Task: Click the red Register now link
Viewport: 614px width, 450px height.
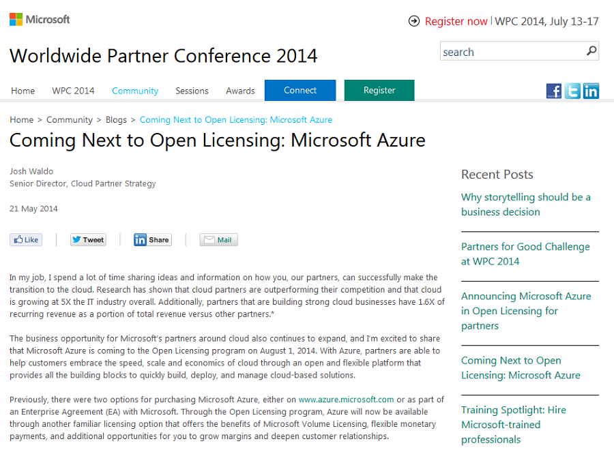Action: pos(456,21)
